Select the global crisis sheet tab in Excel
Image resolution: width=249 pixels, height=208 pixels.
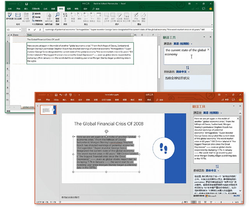pyautogui.click(x=28, y=107)
